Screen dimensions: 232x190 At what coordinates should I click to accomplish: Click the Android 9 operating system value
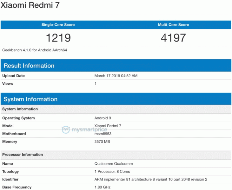tap(103, 118)
